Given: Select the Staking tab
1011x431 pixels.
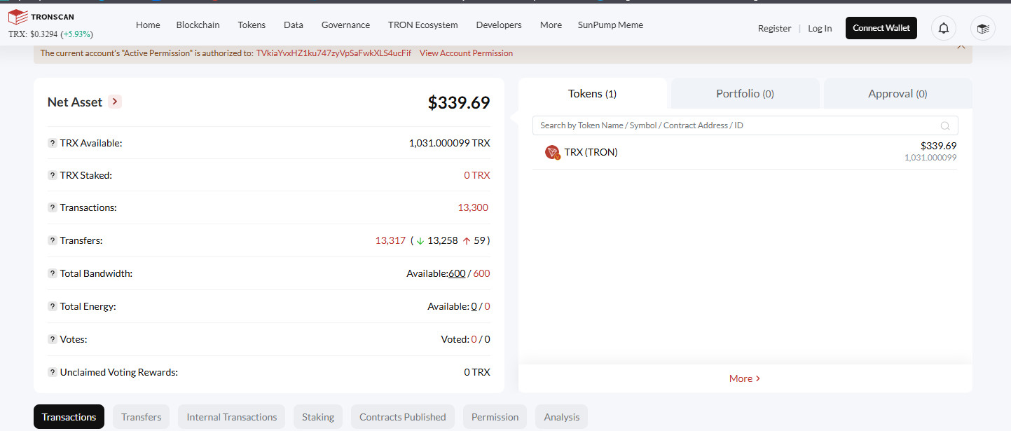Looking at the screenshot, I should coord(318,417).
